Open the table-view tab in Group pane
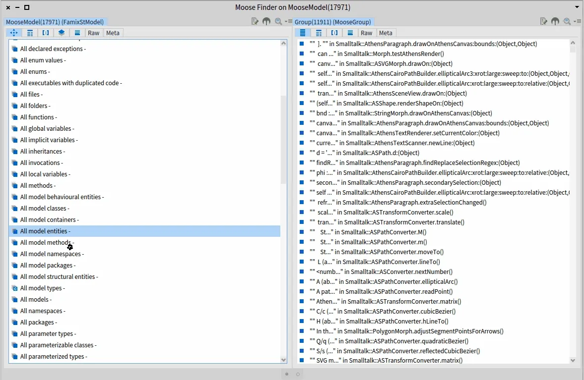584x380 pixels. [319, 33]
